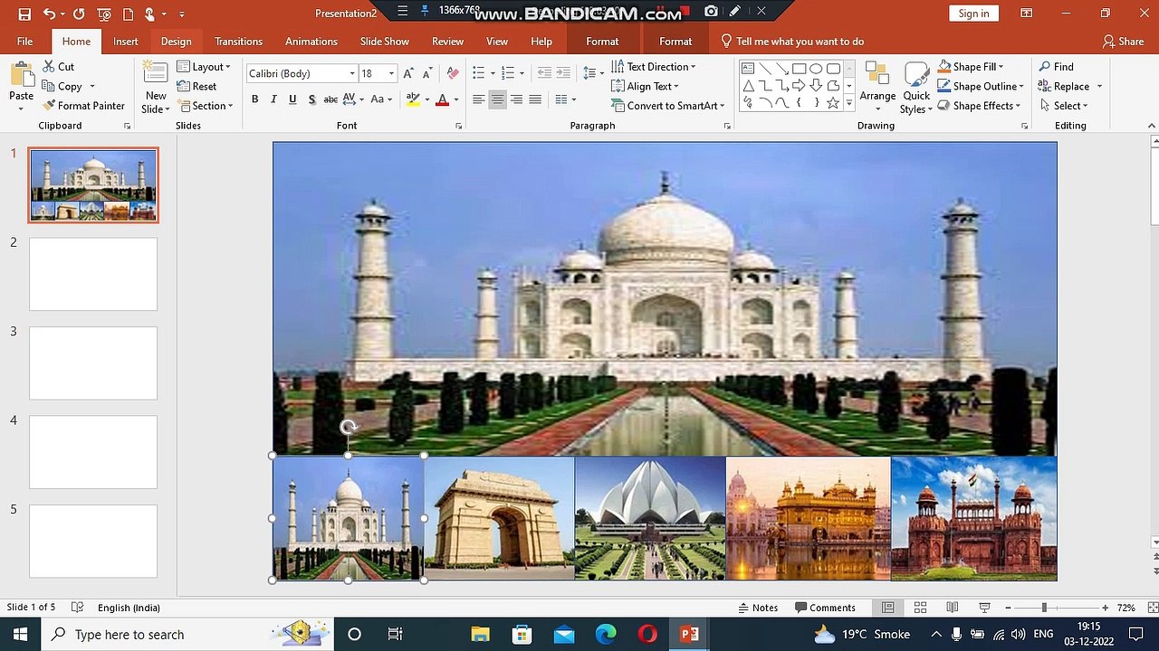Image resolution: width=1159 pixels, height=651 pixels.
Task: Open the Calibri (Body) font name dropdown
Action: [x=352, y=73]
